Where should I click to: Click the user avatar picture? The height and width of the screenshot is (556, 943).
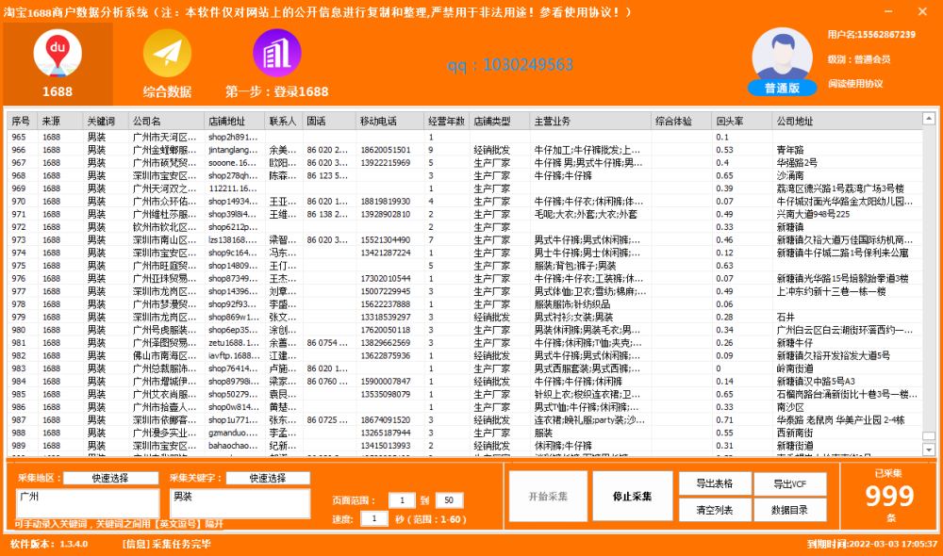[x=782, y=55]
